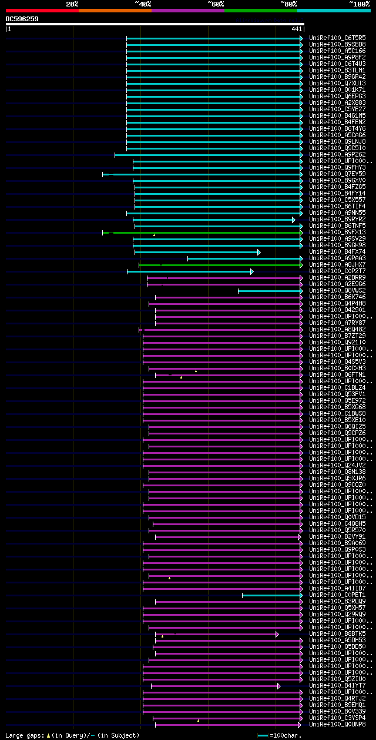Select hit UniRef100_Q0VD15

pos(337,517)
